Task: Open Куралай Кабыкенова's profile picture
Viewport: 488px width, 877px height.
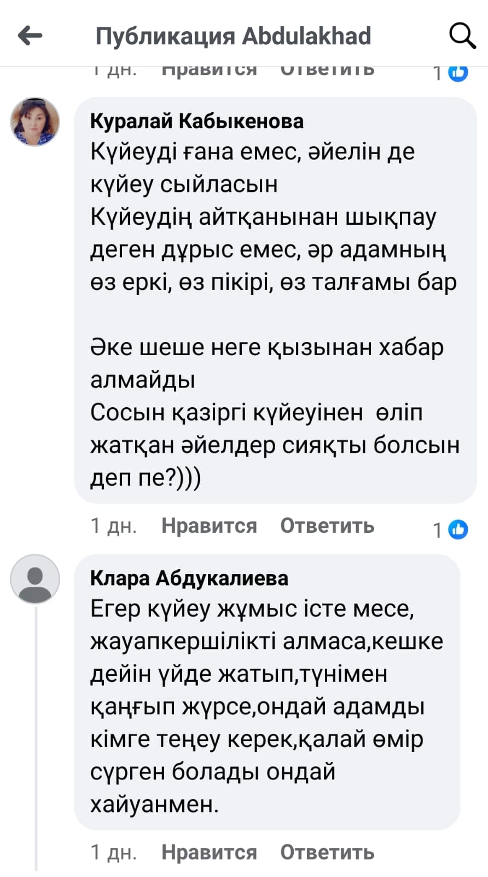Action: [35, 122]
